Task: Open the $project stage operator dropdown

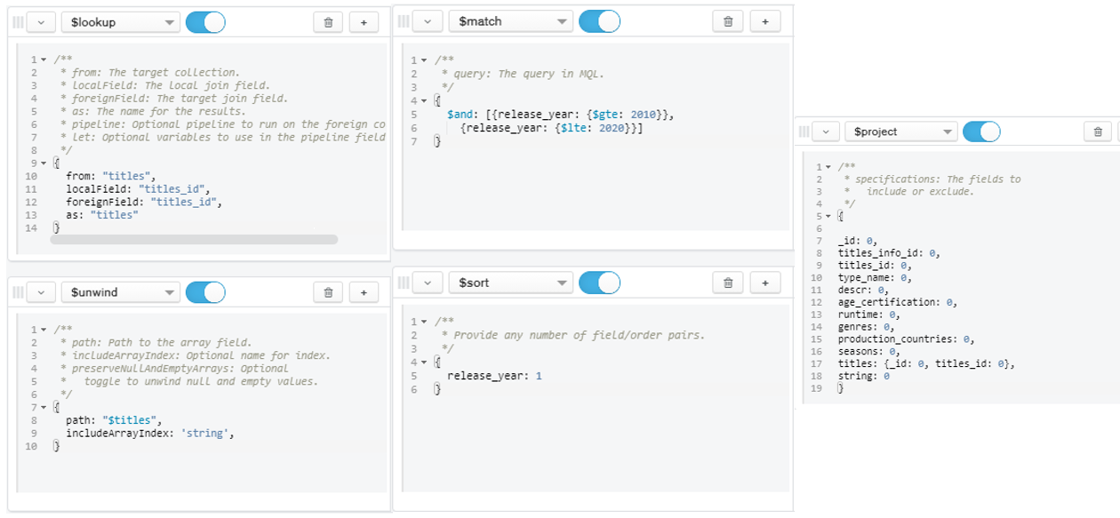Action: pos(900,131)
